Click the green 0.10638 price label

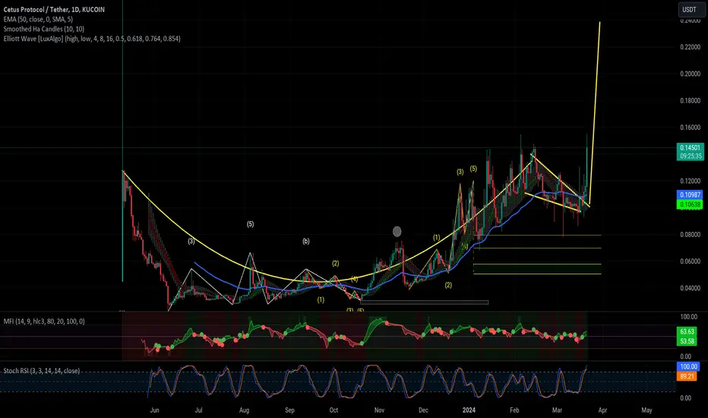point(690,204)
